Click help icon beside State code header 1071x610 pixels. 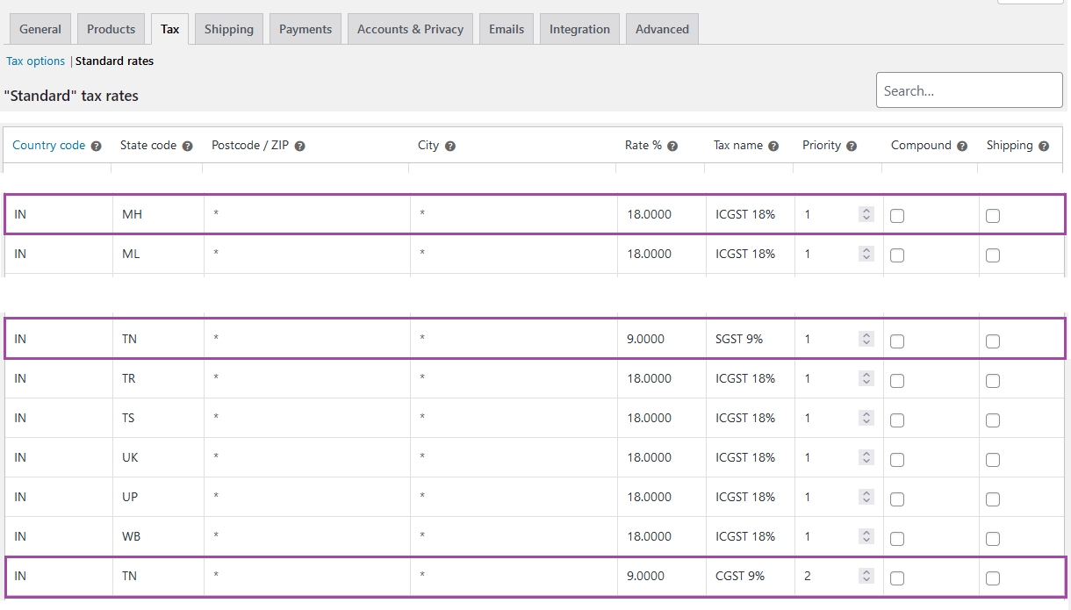click(x=187, y=147)
